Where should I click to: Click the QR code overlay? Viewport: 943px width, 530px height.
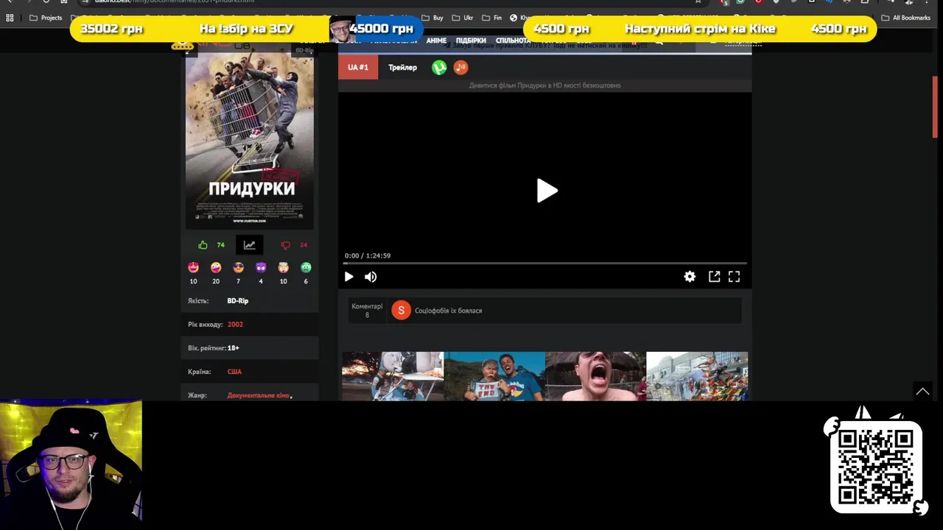click(876, 467)
